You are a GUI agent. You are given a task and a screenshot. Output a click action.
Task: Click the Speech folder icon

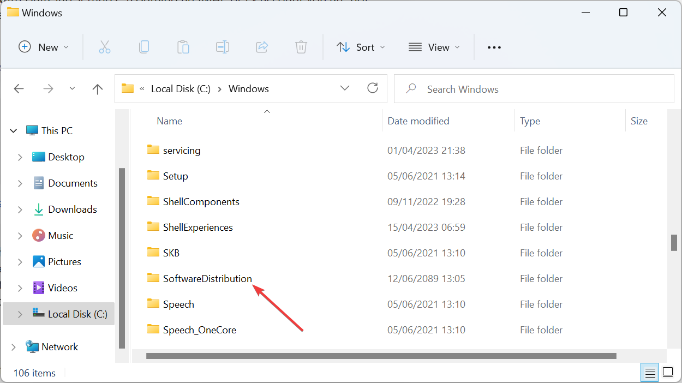[153, 303]
